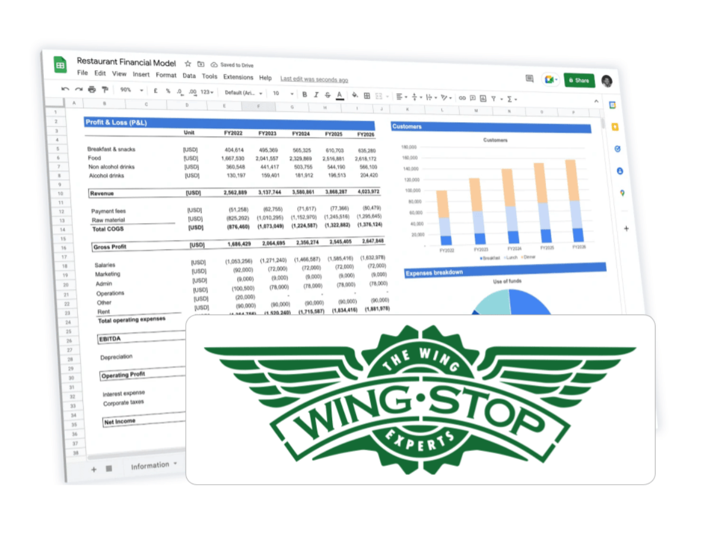Viewport: 712px width, 534px height.
Task: Open the View menu
Action: 119,74
